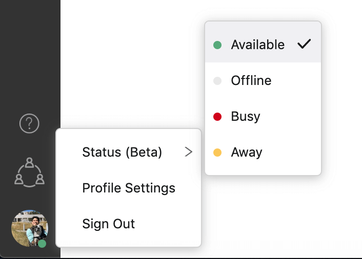Open the team members circle icon
Image resolution: width=362 pixels, height=259 pixels.
coord(30,172)
